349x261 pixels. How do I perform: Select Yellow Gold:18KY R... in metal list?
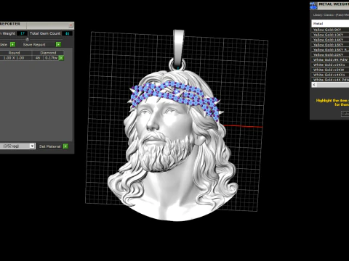tap(330, 49)
